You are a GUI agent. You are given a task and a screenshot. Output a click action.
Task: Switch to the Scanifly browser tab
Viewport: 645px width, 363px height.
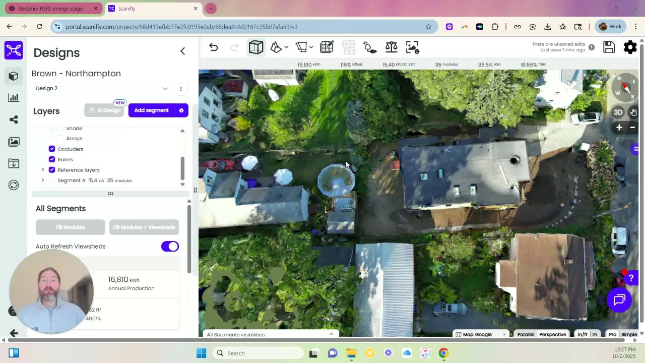pos(153,9)
